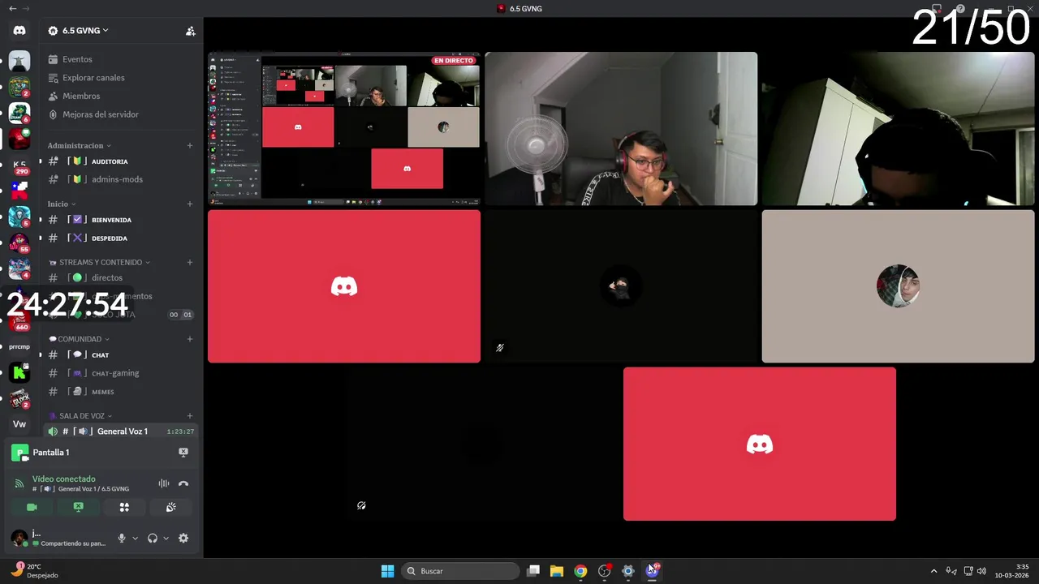Open the Windows Start menu

pyautogui.click(x=388, y=571)
